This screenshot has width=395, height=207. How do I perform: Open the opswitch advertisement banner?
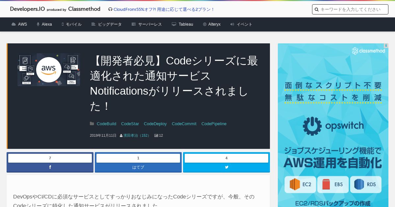pyautogui.click(x=333, y=125)
